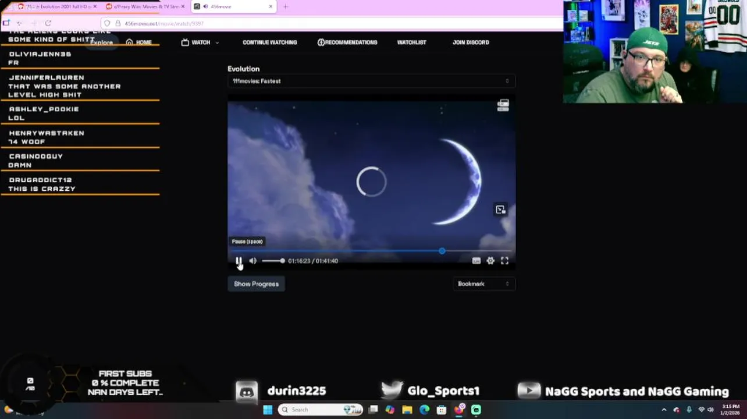This screenshot has width=747, height=419.
Task: Open the clock showing 3:15 PM
Action: [x=731, y=409]
